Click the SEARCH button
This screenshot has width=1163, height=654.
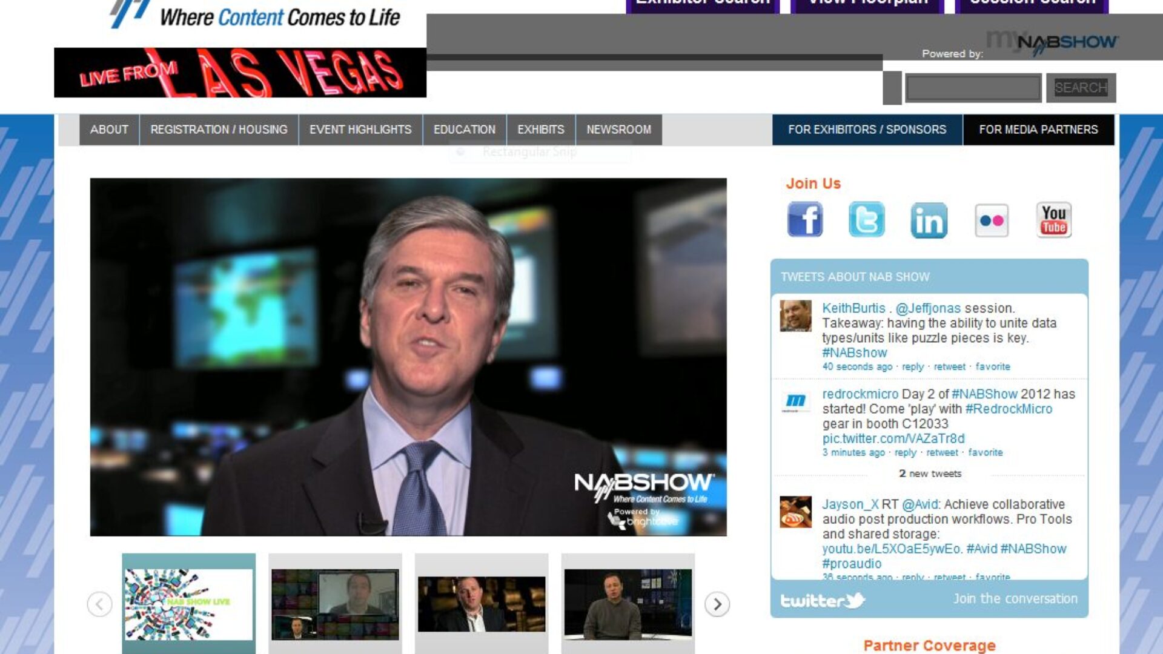1080,87
